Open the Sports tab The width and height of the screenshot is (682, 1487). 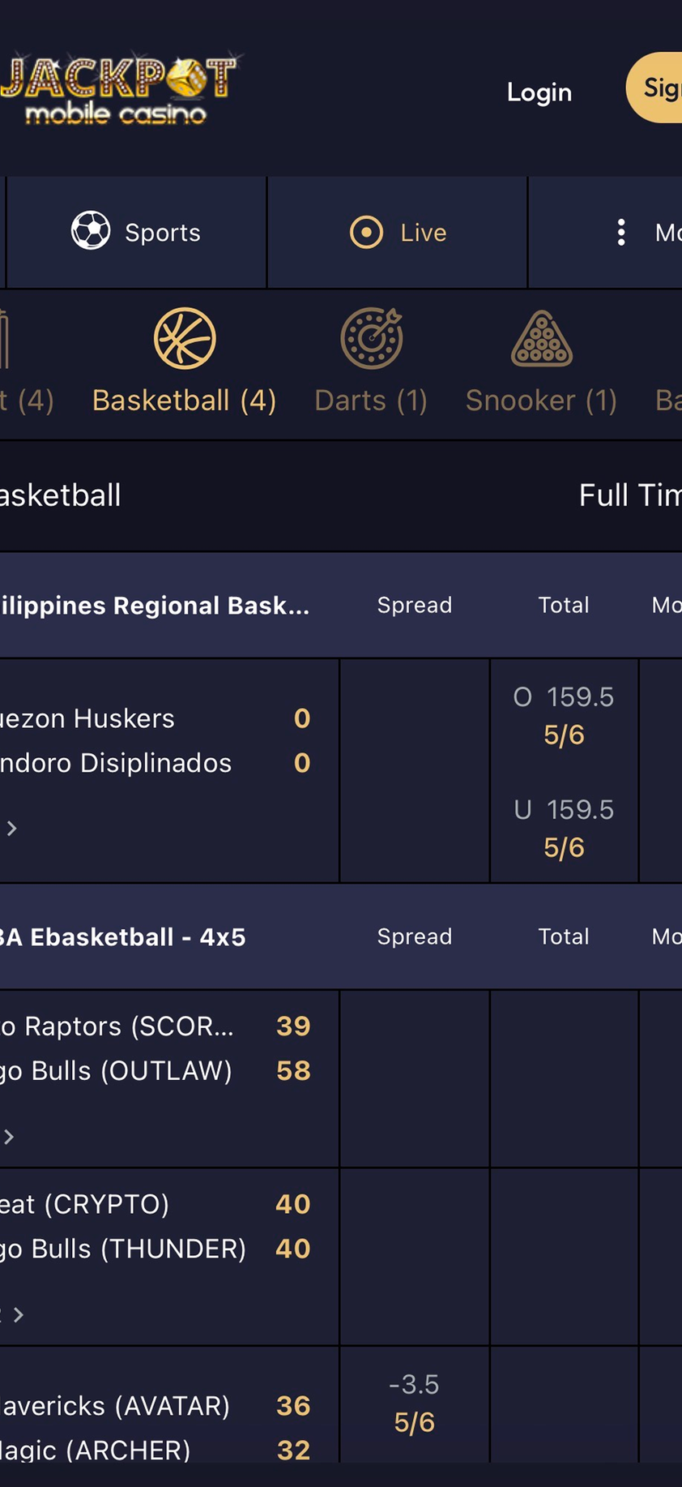tap(137, 233)
